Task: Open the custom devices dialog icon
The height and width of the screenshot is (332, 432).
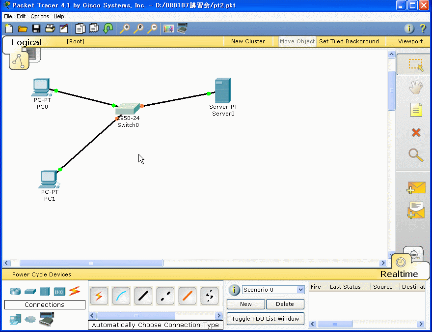Action: click(182, 29)
